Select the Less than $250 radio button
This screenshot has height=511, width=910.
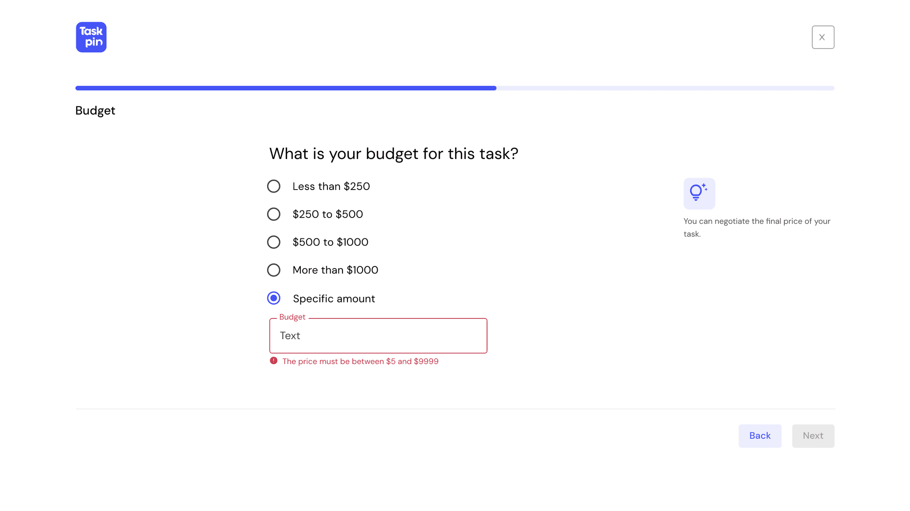(274, 186)
